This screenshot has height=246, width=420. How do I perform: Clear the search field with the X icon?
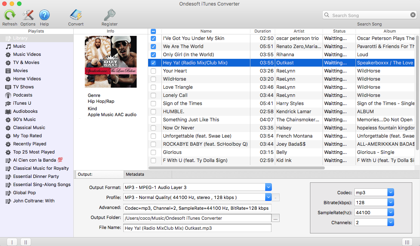413,15
